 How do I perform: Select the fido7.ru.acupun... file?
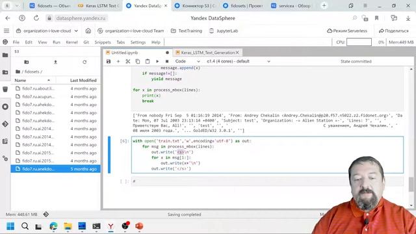(56, 97)
